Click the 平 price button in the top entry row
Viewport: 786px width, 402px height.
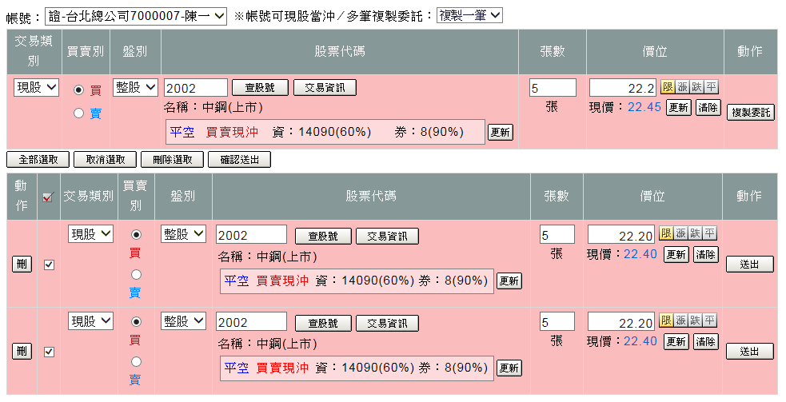tap(712, 87)
